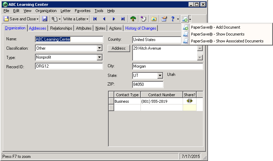Viewport: 273px width, 161px height.
Task: Open the Favorites menu
Action: [83, 11]
